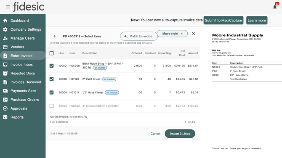View Payments Sent
Viewport: 282px width, 158px height.
(x=23, y=91)
